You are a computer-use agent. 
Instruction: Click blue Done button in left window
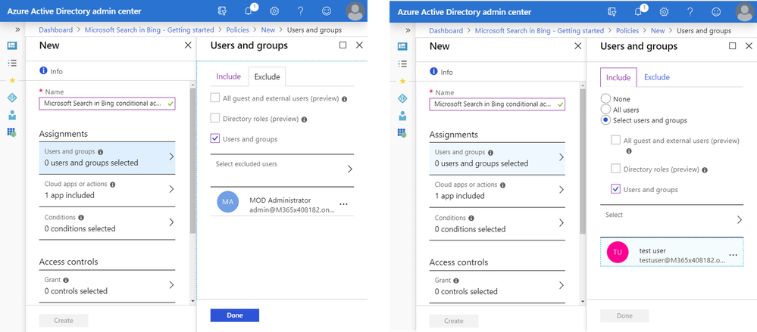tap(235, 315)
